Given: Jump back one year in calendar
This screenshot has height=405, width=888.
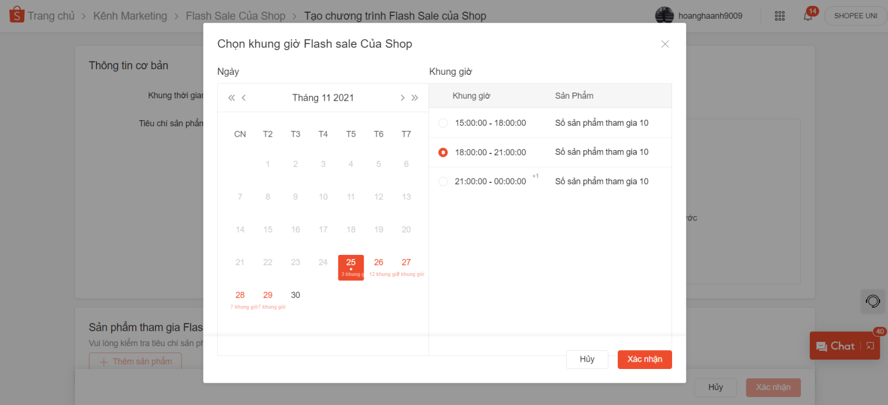Looking at the screenshot, I should click(x=231, y=98).
